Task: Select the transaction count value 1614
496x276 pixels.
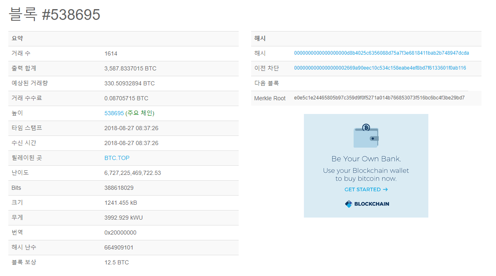Action: pos(110,53)
